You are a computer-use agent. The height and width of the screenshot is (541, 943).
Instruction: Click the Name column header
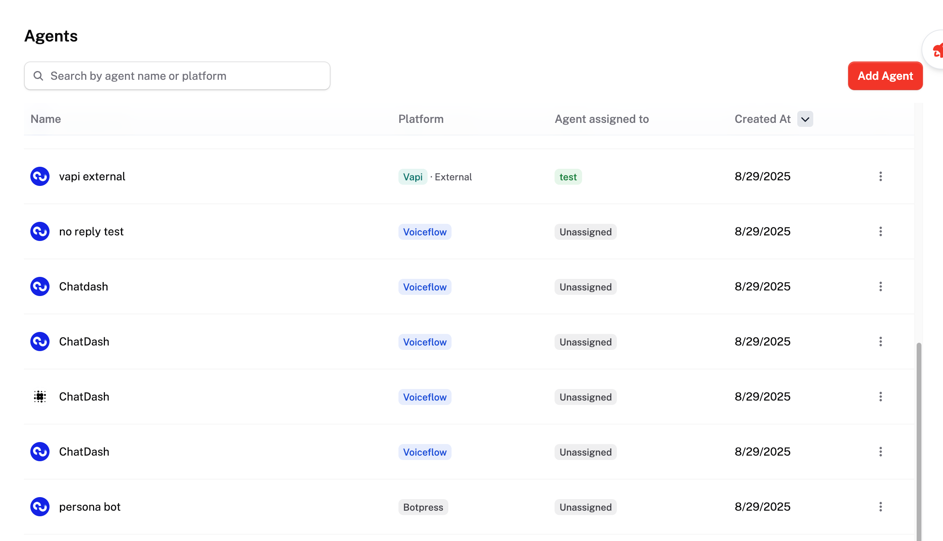46,119
